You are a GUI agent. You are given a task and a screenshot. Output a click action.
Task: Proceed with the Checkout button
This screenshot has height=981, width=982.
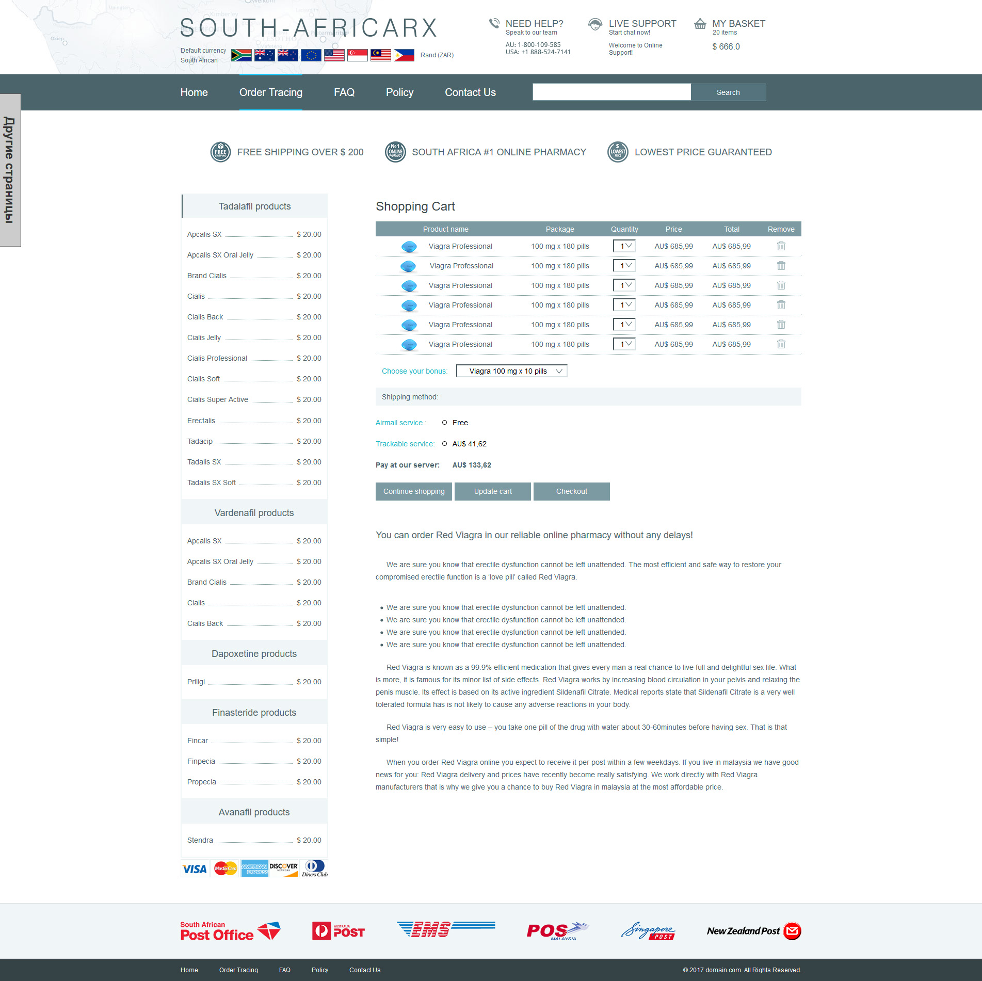(x=572, y=491)
